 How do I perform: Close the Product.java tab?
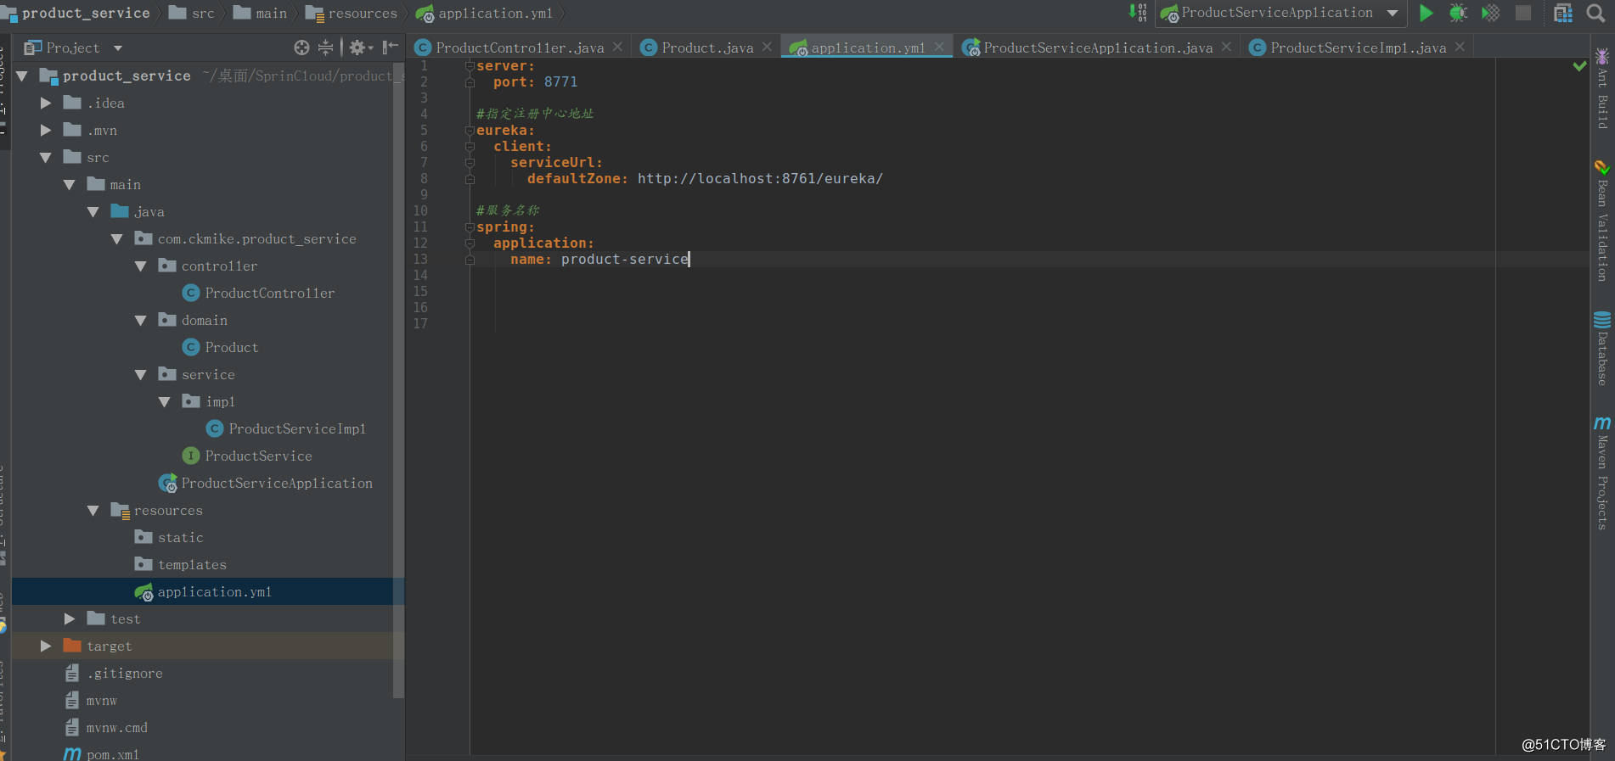[x=768, y=47]
